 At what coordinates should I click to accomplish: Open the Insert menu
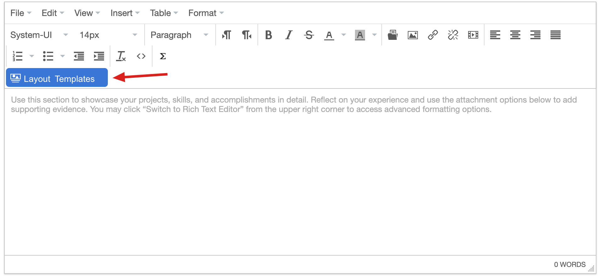pyautogui.click(x=125, y=13)
